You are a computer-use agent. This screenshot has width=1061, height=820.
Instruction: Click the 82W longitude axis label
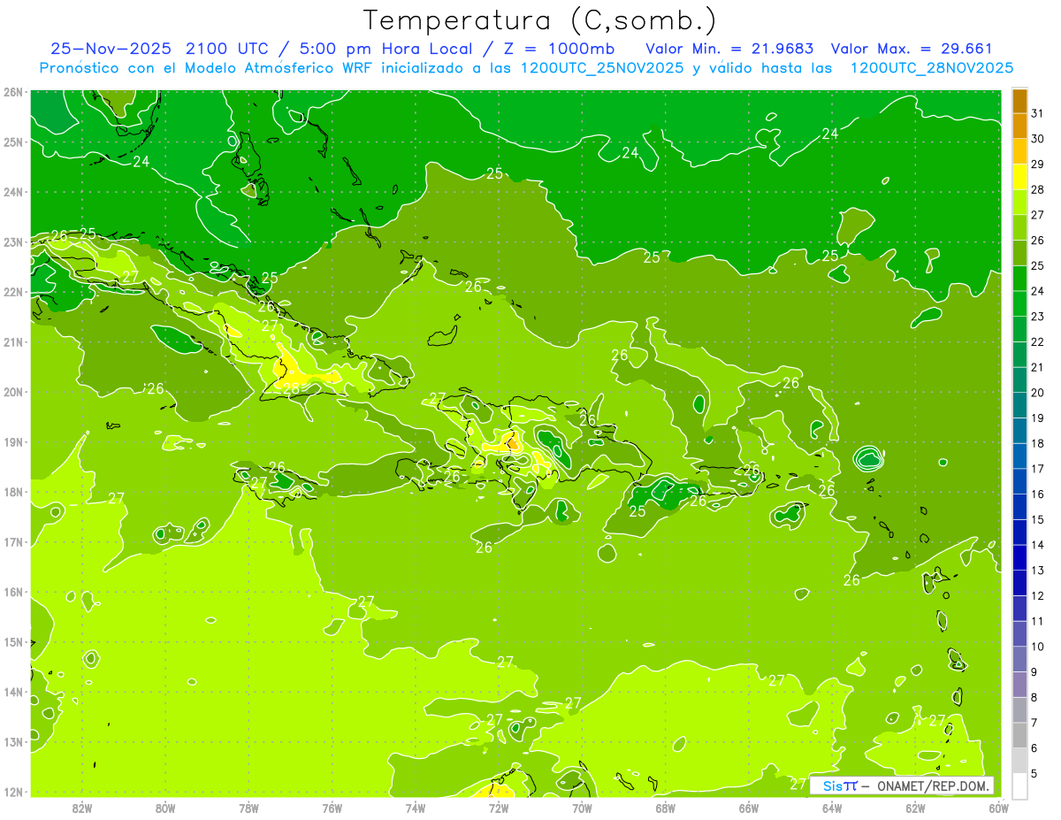[82, 807]
